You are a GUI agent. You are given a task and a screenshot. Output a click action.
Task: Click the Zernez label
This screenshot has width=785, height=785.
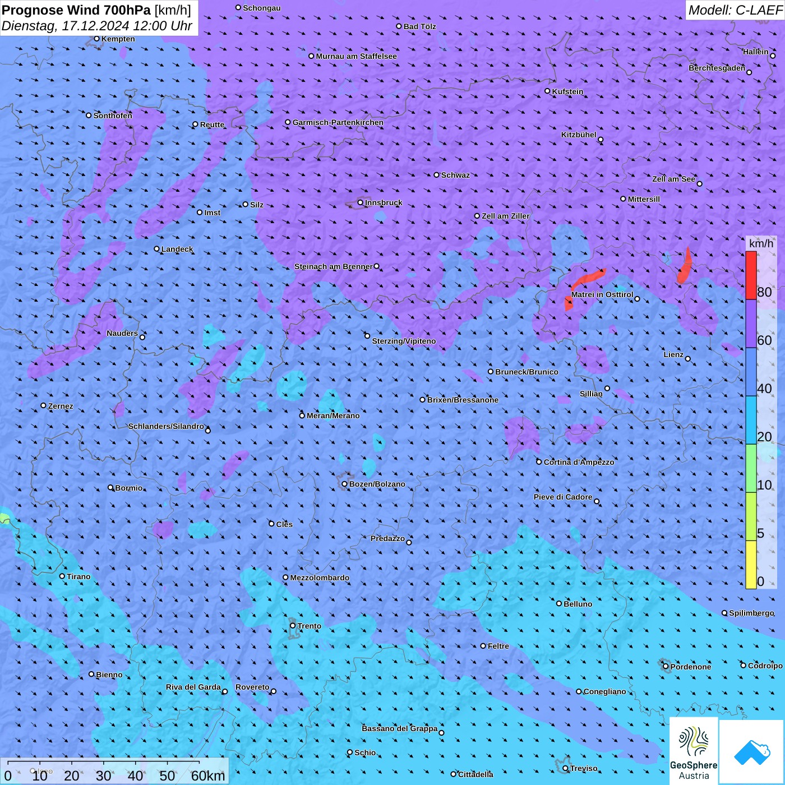pyautogui.click(x=61, y=406)
